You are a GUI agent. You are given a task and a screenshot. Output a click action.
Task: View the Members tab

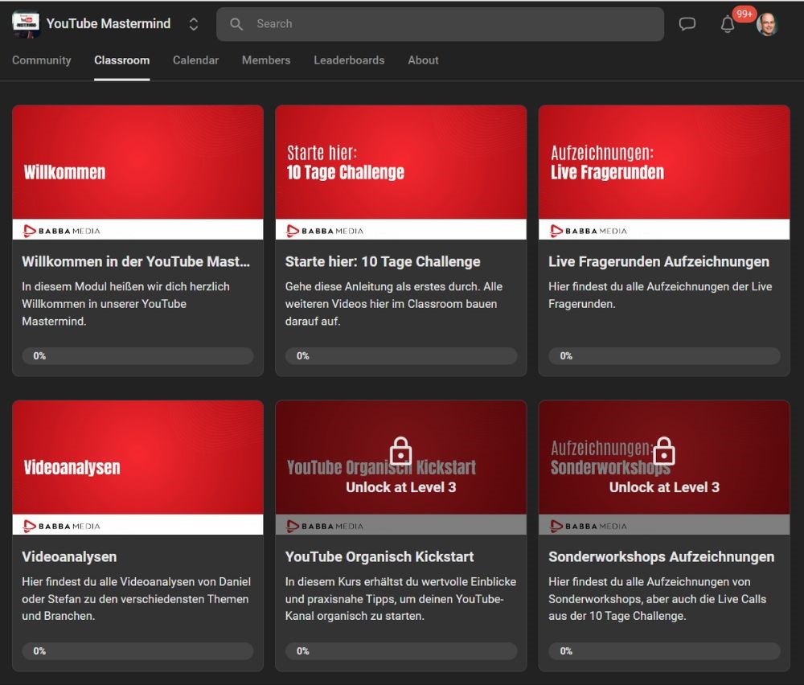tap(265, 60)
